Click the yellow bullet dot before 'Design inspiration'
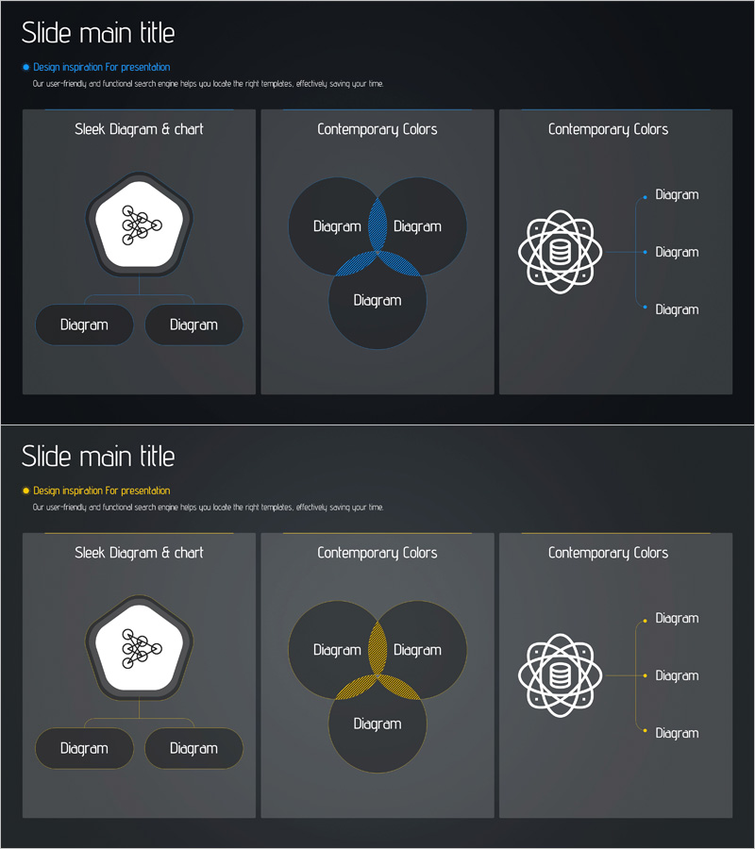Image resolution: width=755 pixels, height=849 pixels. 25,491
